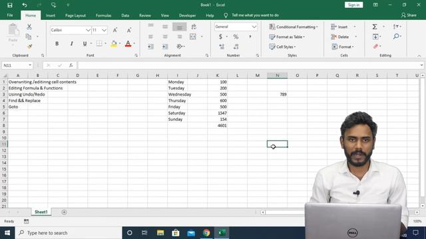Click the Share button
The width and height of the screenshot is (426, 239).
click(x=409, y=15)
